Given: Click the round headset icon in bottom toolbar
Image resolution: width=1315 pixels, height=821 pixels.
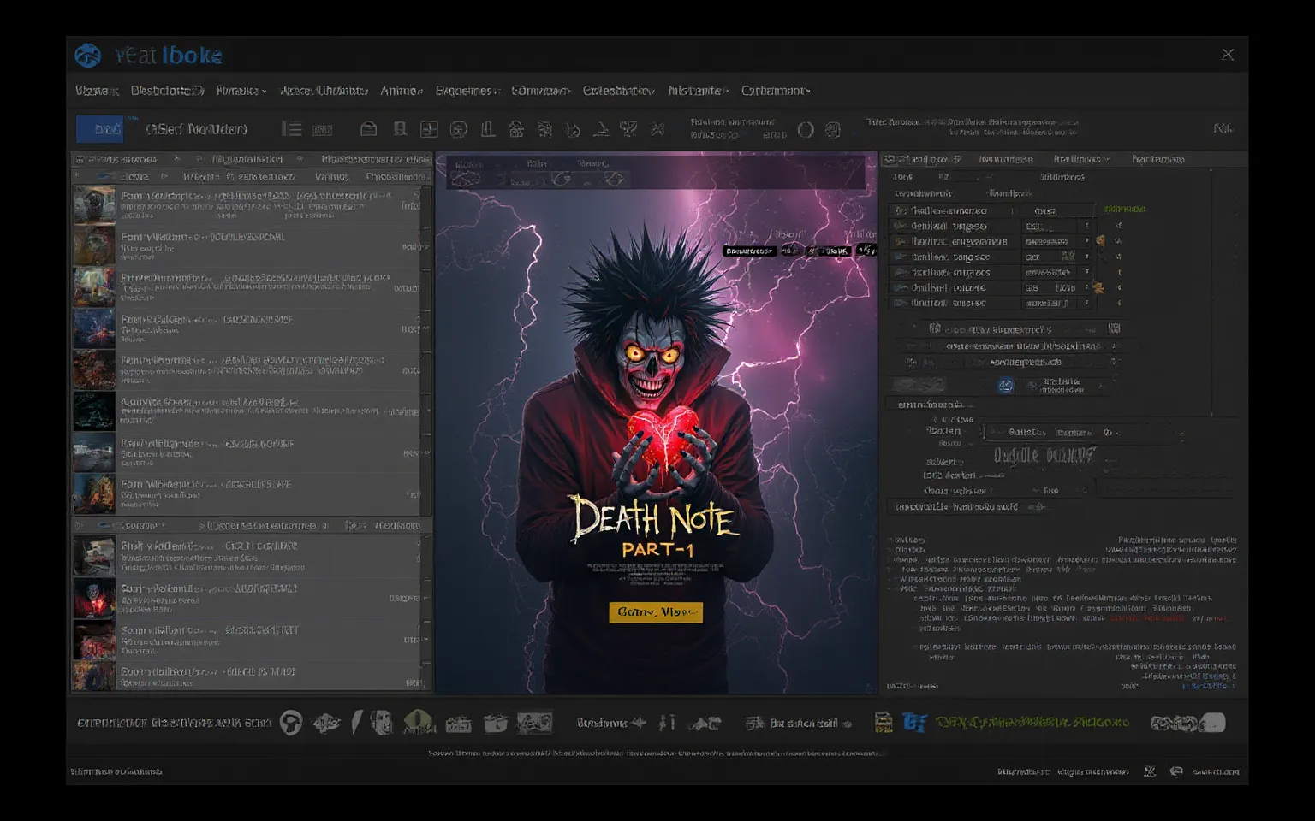Looking at the screenshot, I should pos(292,724).
